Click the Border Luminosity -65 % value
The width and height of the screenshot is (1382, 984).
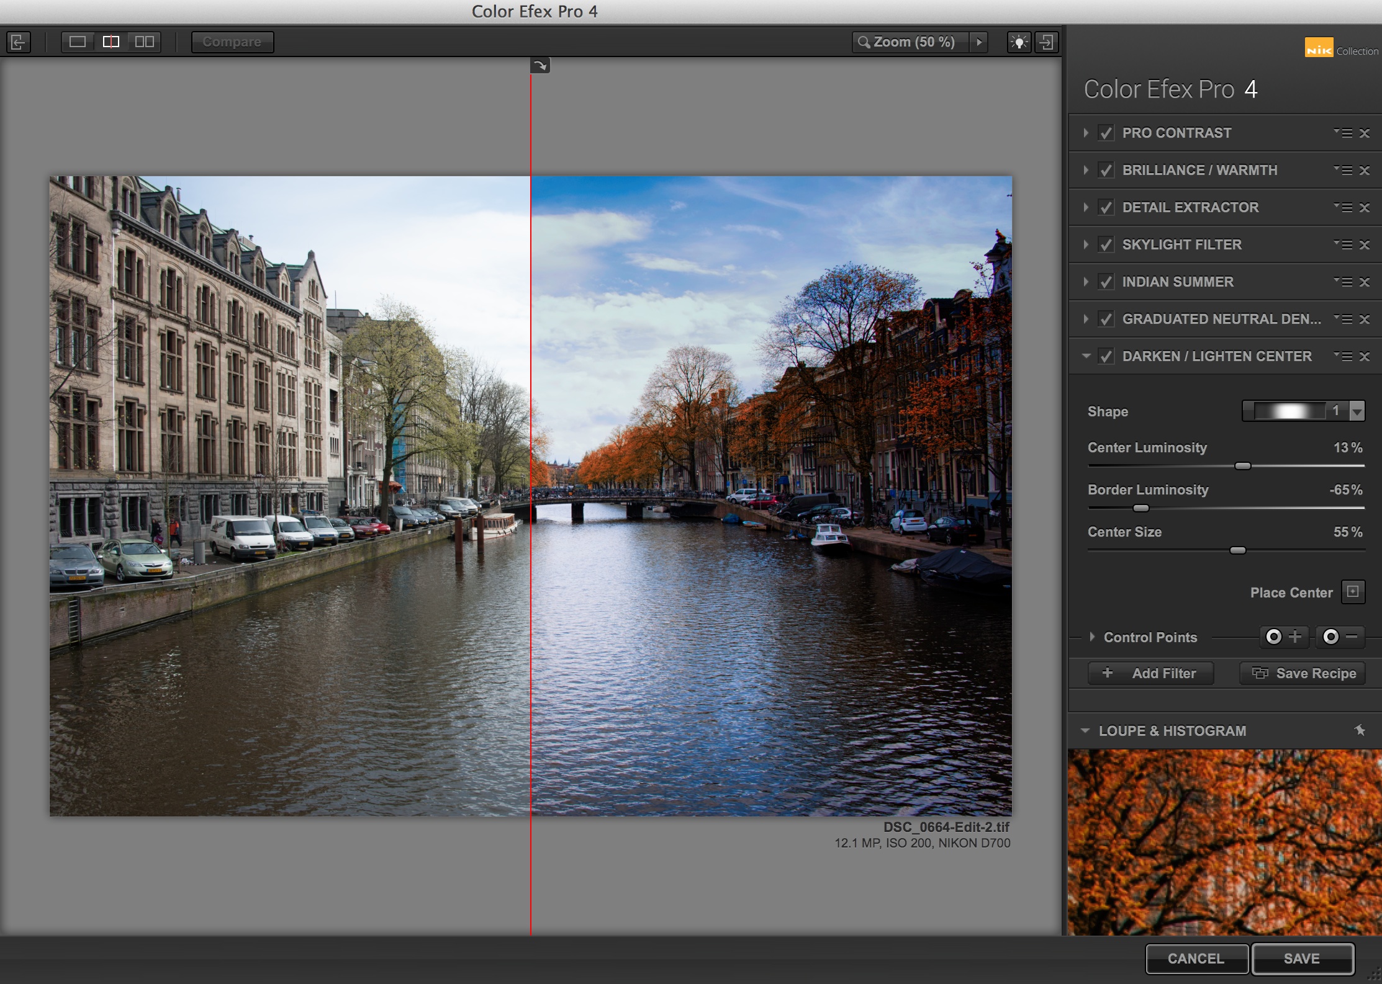tap(1345, 490)
